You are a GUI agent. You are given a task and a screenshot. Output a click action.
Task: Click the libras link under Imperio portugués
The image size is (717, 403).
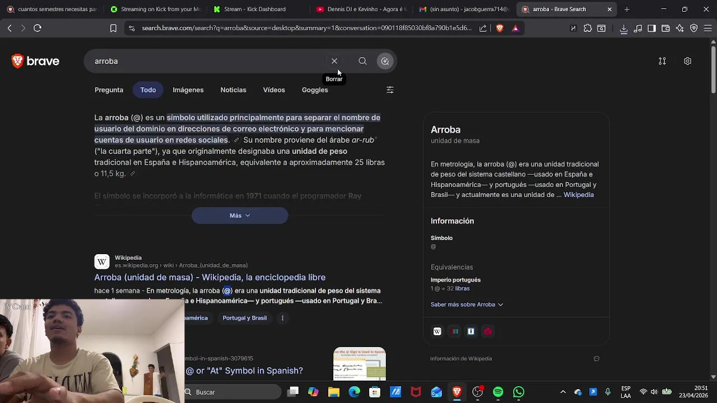point(462,288)
